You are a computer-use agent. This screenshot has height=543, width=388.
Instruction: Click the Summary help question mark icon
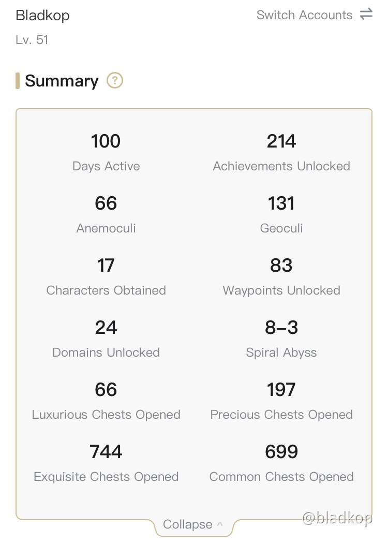[x=114, y=80]
